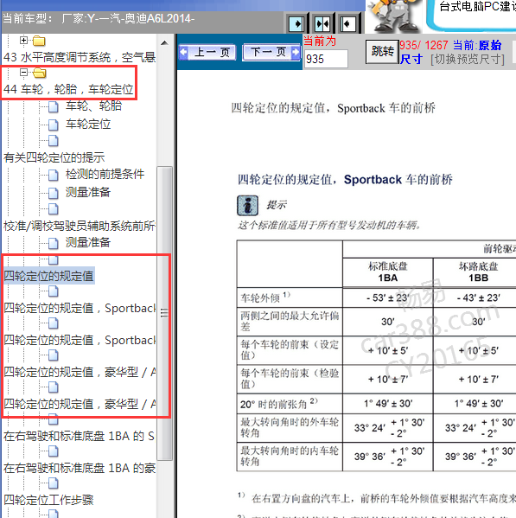Go to next page with 下一页
The image size is (516, 518).
tap(271, 52)
